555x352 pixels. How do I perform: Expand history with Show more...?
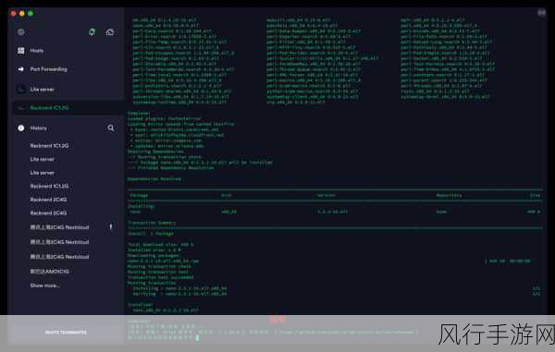44,285
